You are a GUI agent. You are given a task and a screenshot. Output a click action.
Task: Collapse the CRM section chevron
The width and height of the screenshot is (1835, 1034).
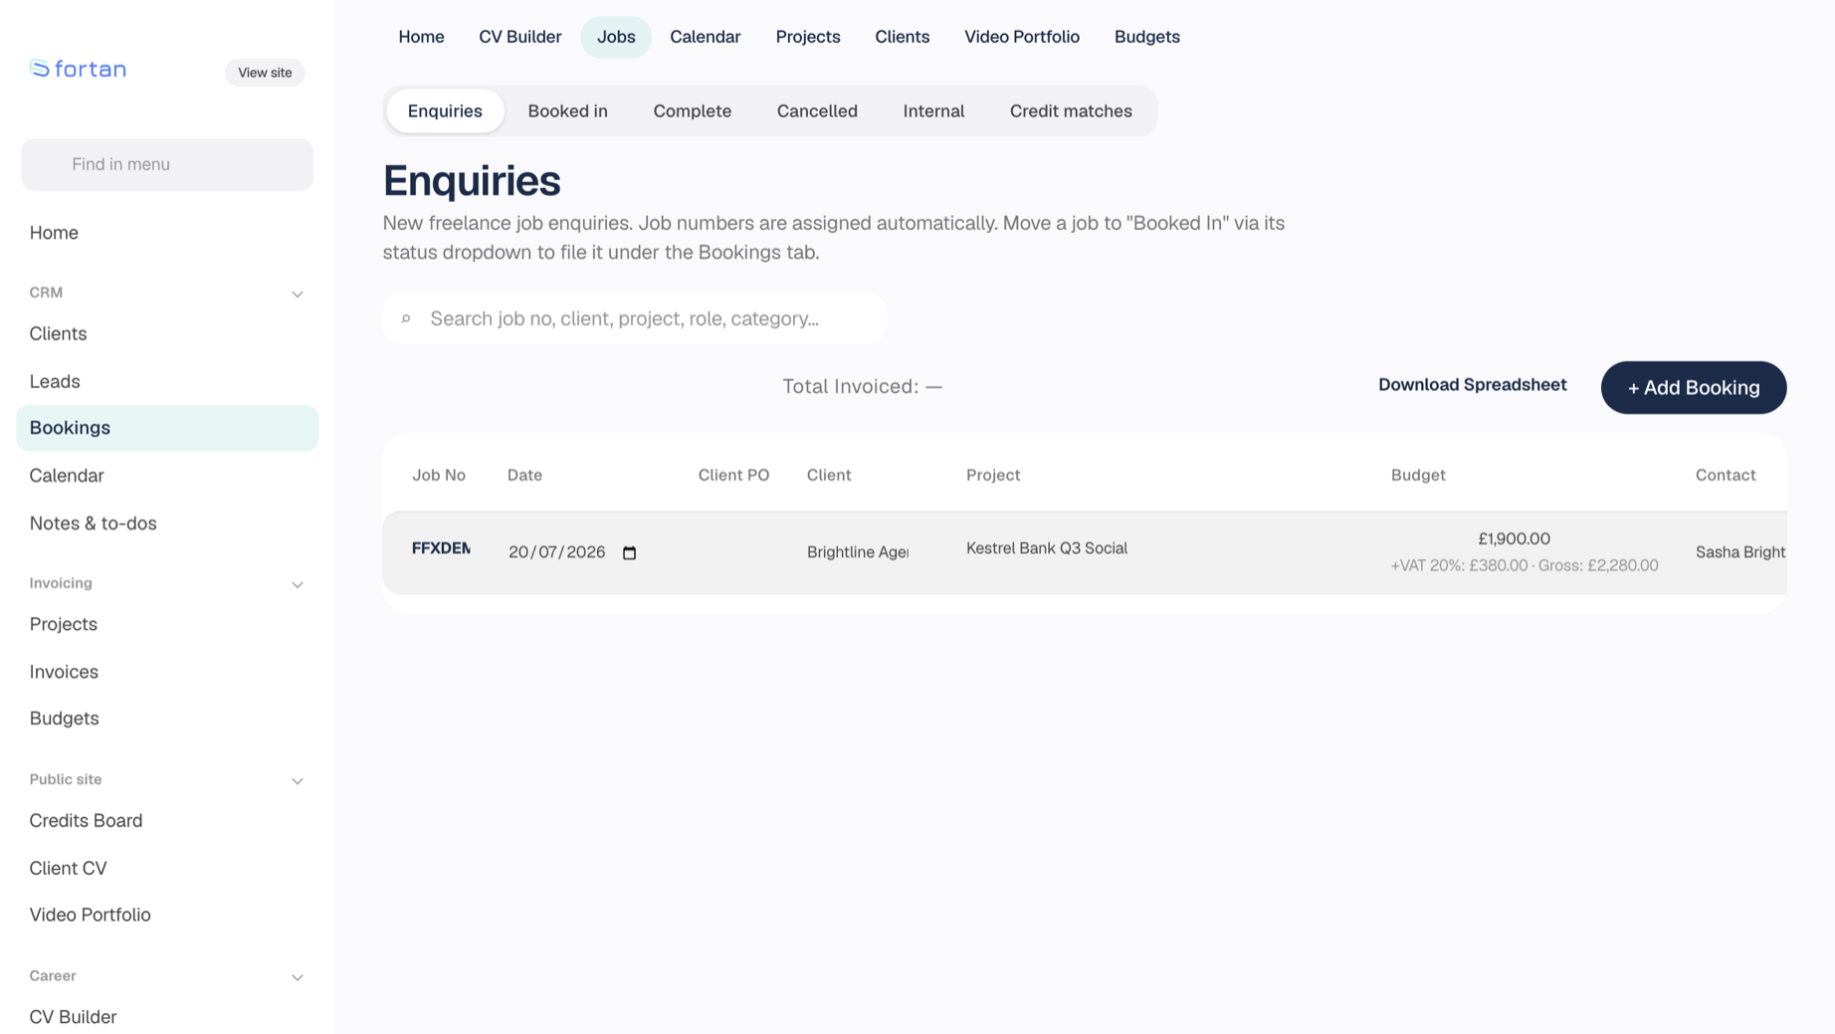coord(297,294)
